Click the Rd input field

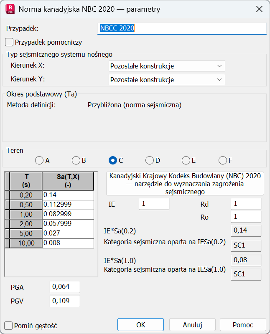[246, 204]
